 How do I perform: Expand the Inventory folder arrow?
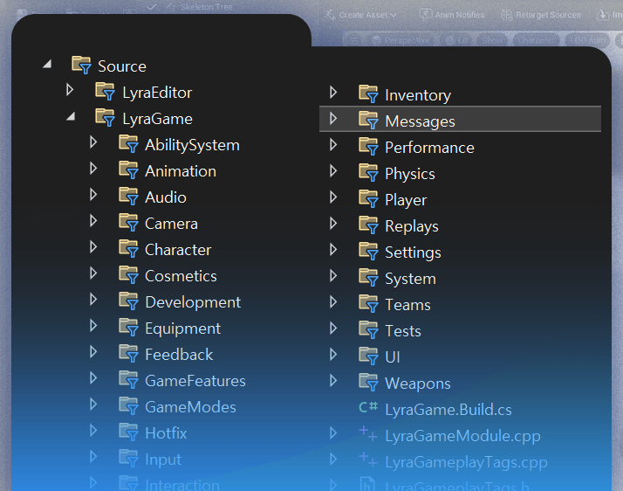click(x=333, y=93)
